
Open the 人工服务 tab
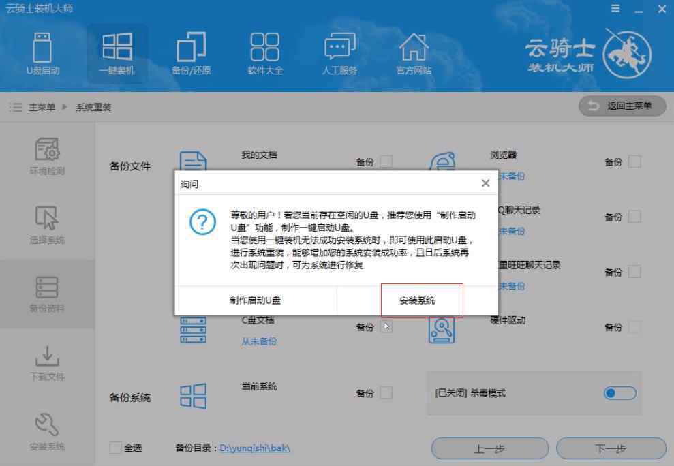(339, 54)
